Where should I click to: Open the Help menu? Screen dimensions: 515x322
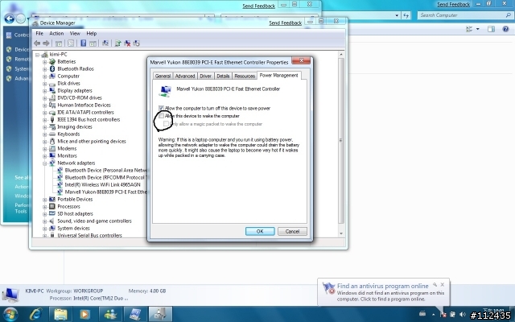[92, 34]
